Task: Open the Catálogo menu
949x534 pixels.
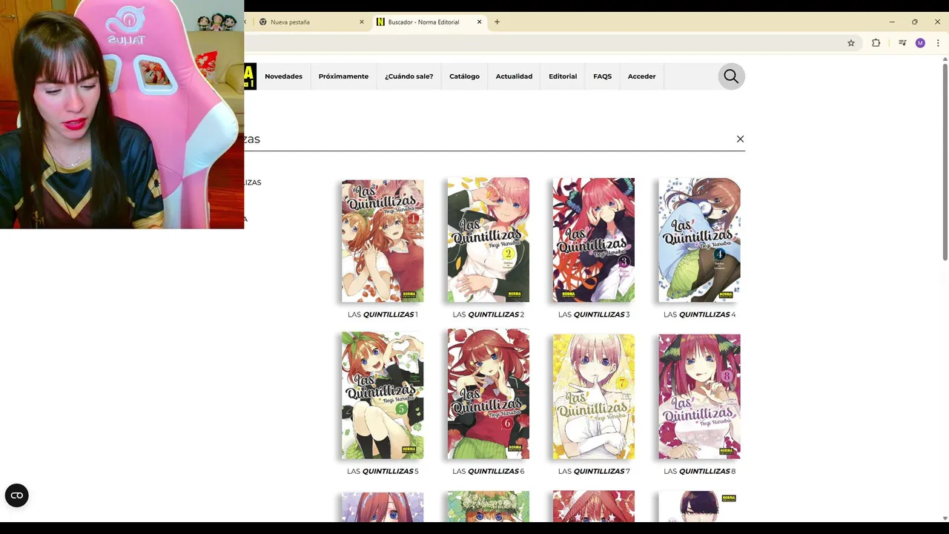Action: pyautogui.click(x=464, y=76)
